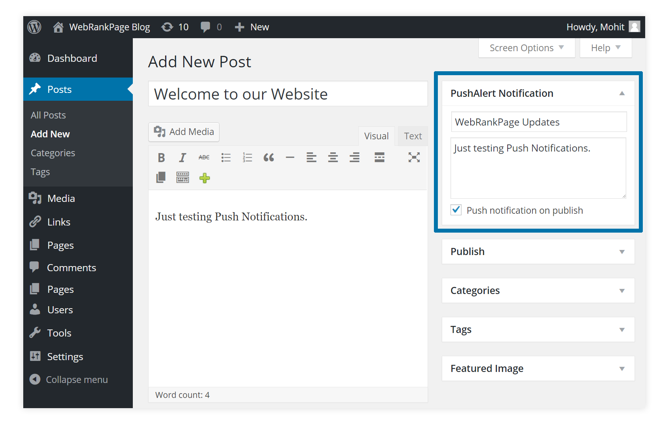Apply italic formatting
Viewport: 670px width, 429px height.
[x=182, y=157]
